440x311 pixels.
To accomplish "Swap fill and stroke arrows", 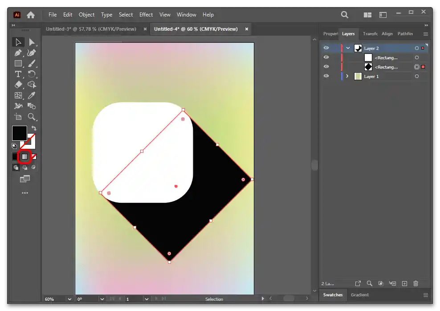I will (34, 128).
